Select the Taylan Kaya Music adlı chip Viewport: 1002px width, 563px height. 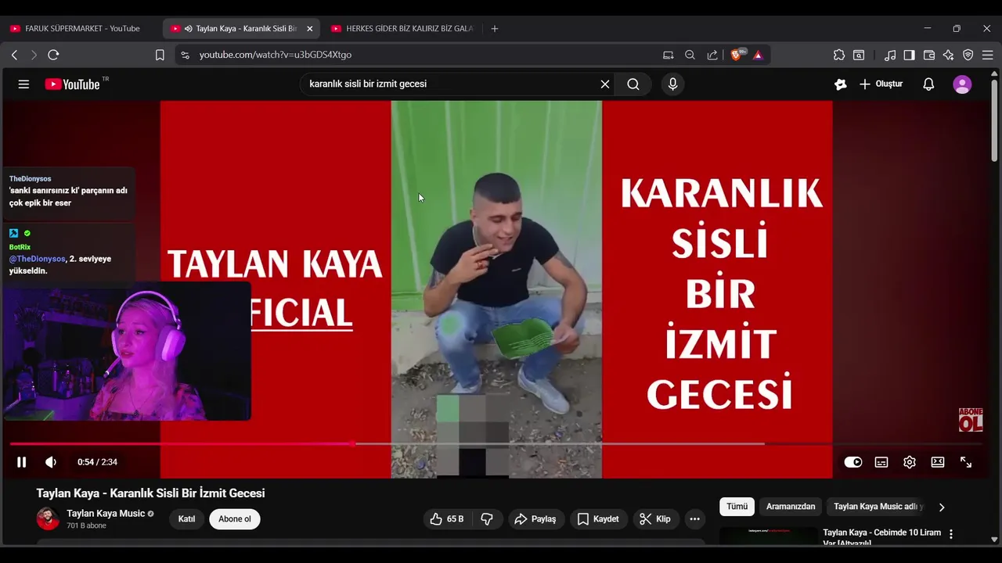(x=877, y=507)
